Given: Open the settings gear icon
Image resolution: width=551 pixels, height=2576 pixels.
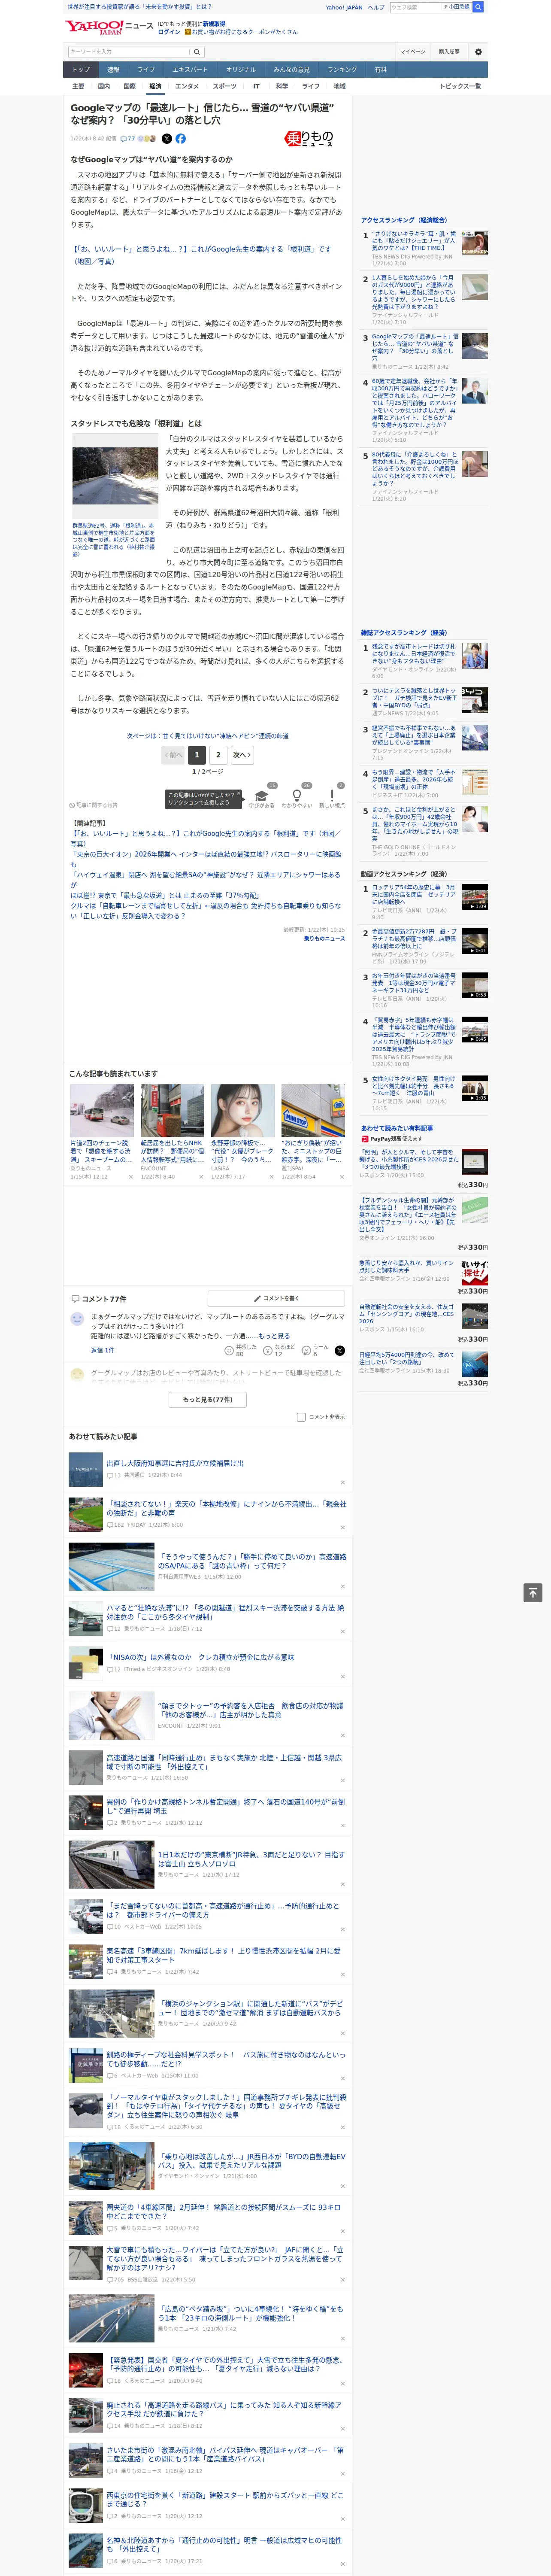Looking at the screenshot, I should pyautogui.click(x=478, y=52).
